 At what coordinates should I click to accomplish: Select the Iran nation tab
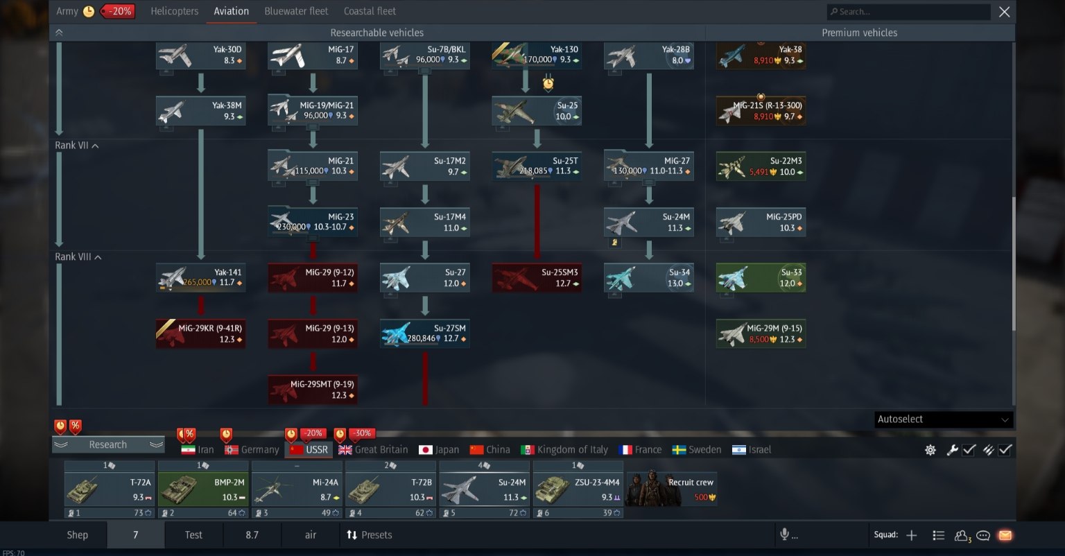(x=198, y=450)
